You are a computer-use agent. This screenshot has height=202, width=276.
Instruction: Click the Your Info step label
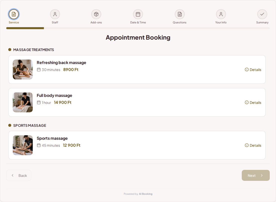coord(221,22)
